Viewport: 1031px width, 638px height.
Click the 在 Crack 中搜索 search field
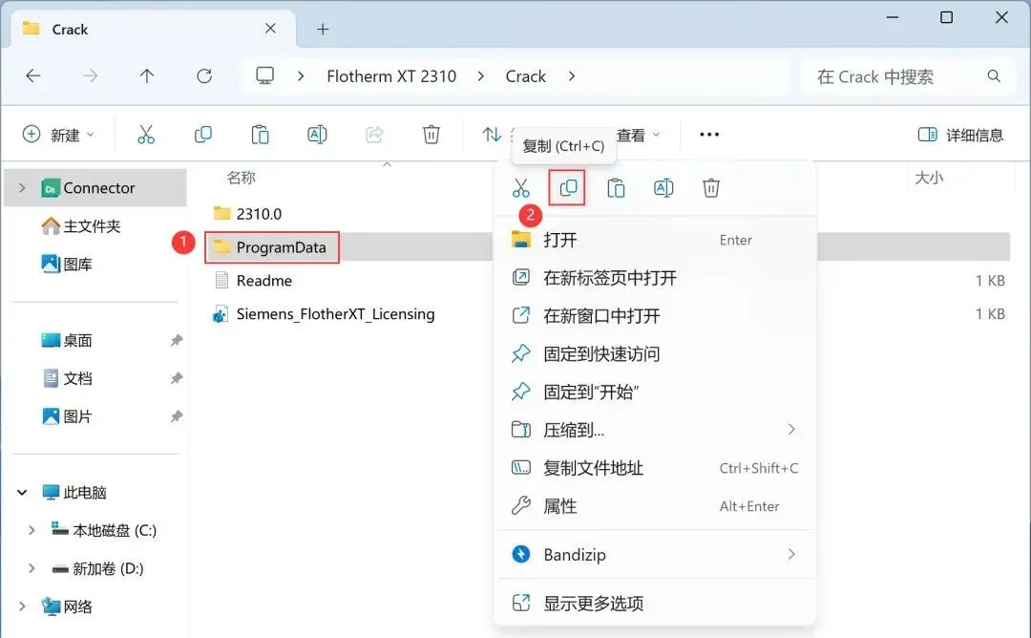click(x=906, y=76)
